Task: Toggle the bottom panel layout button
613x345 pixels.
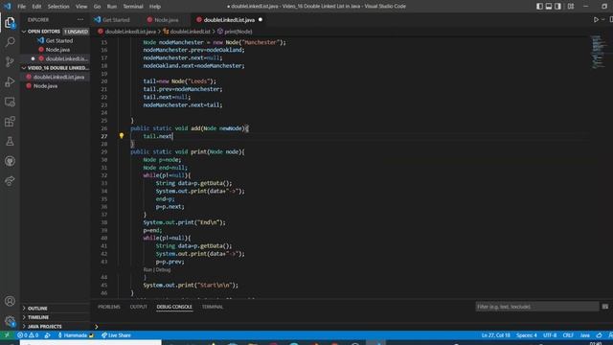Action: (549, 7)
